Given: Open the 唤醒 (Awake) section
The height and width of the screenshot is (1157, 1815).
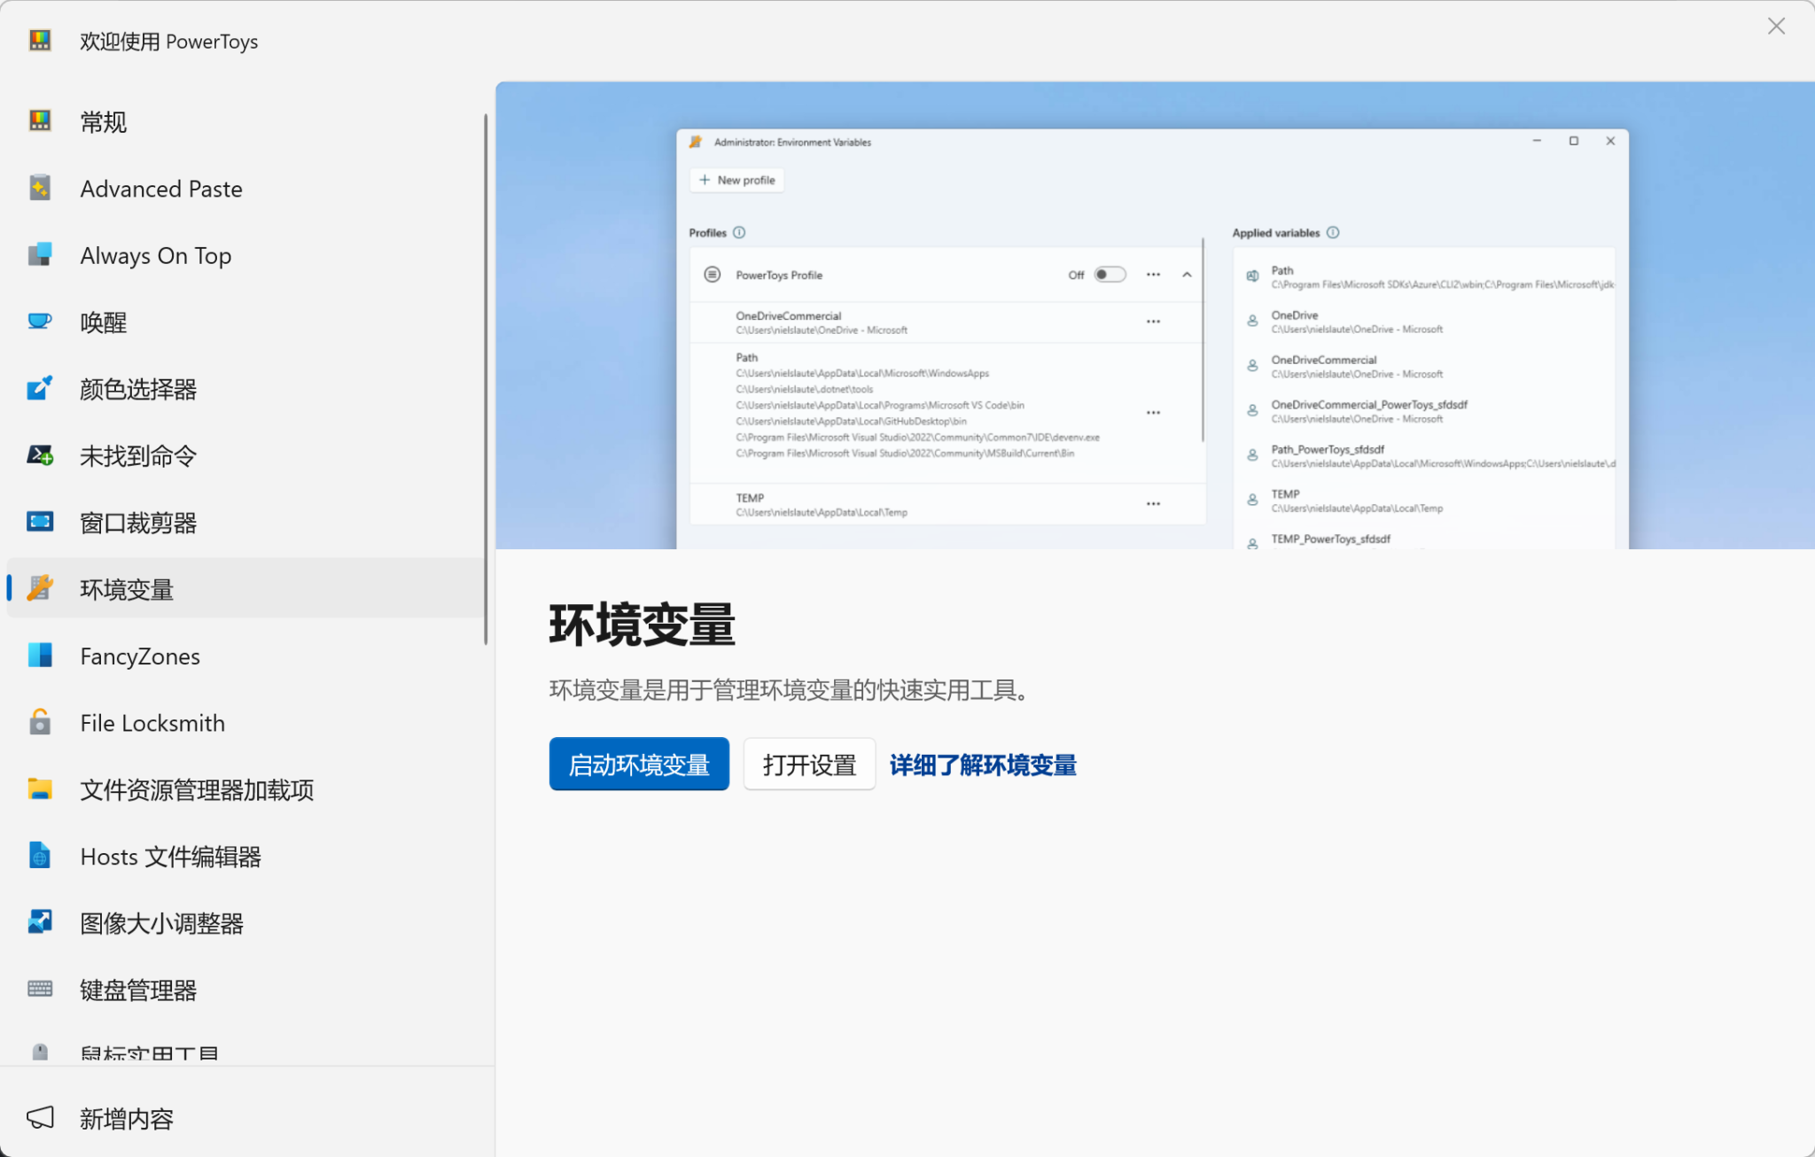Looking at the screenshot, I should pos(103,322).
